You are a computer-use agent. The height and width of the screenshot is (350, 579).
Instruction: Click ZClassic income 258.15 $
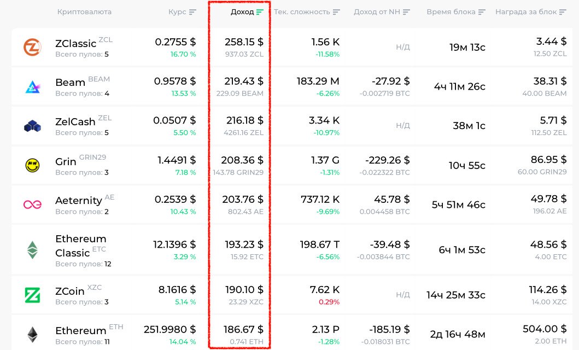(x=244, y=42)
